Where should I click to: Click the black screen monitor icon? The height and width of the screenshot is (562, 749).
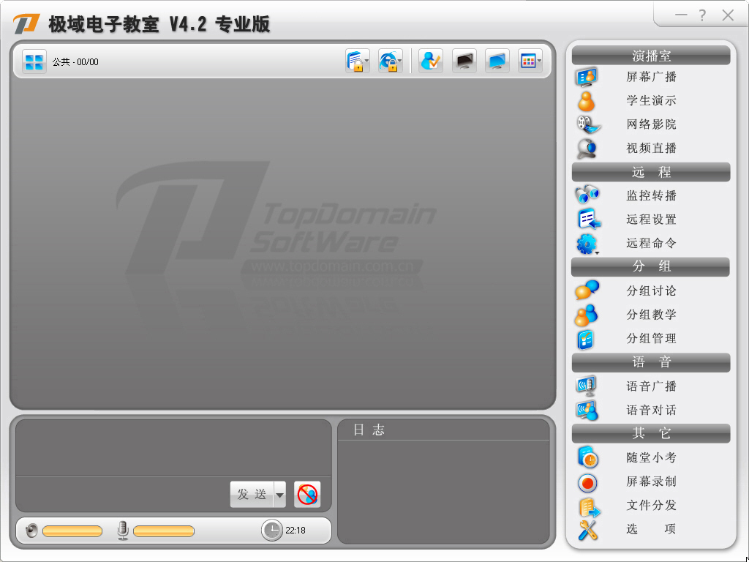(x=464, y=61)
